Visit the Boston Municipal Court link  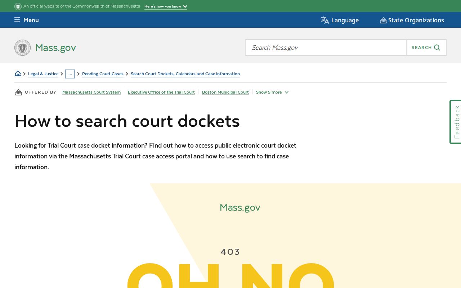225,92
